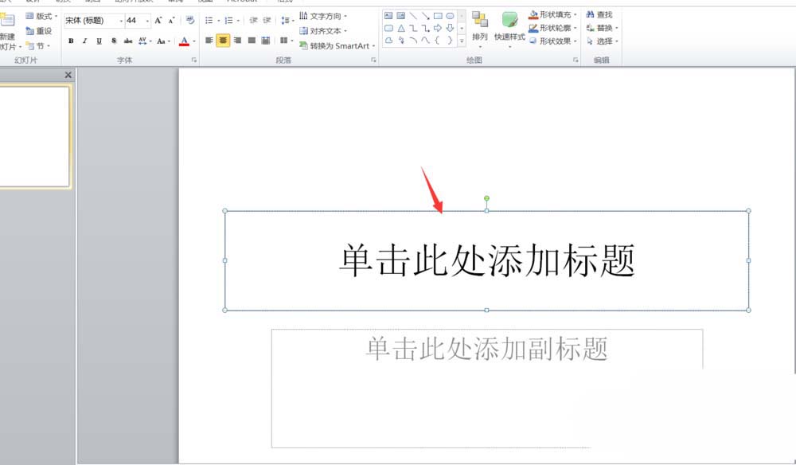Clear all text formatting
The width and height of the screenshot is (796, 465).
pyautogui.click(x=190, y=21)
